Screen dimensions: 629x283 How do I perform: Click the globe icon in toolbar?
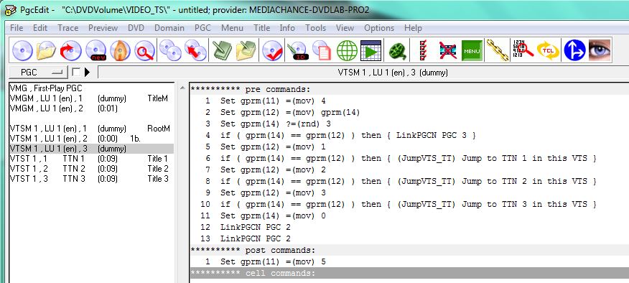tap(347, 51)
